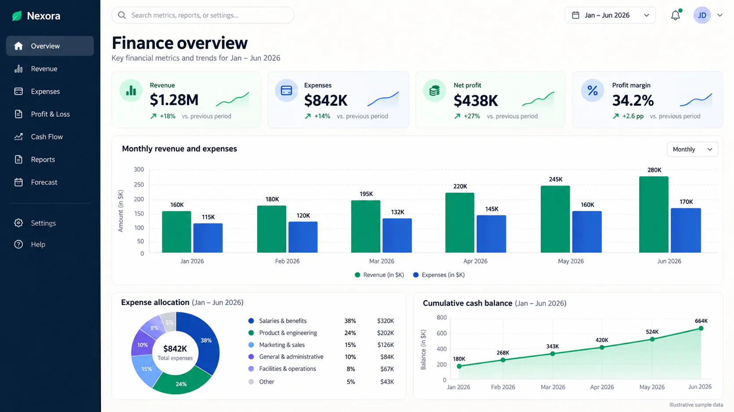Open the Jan – Jun 2026 date range dropdown

pos(610,15)
